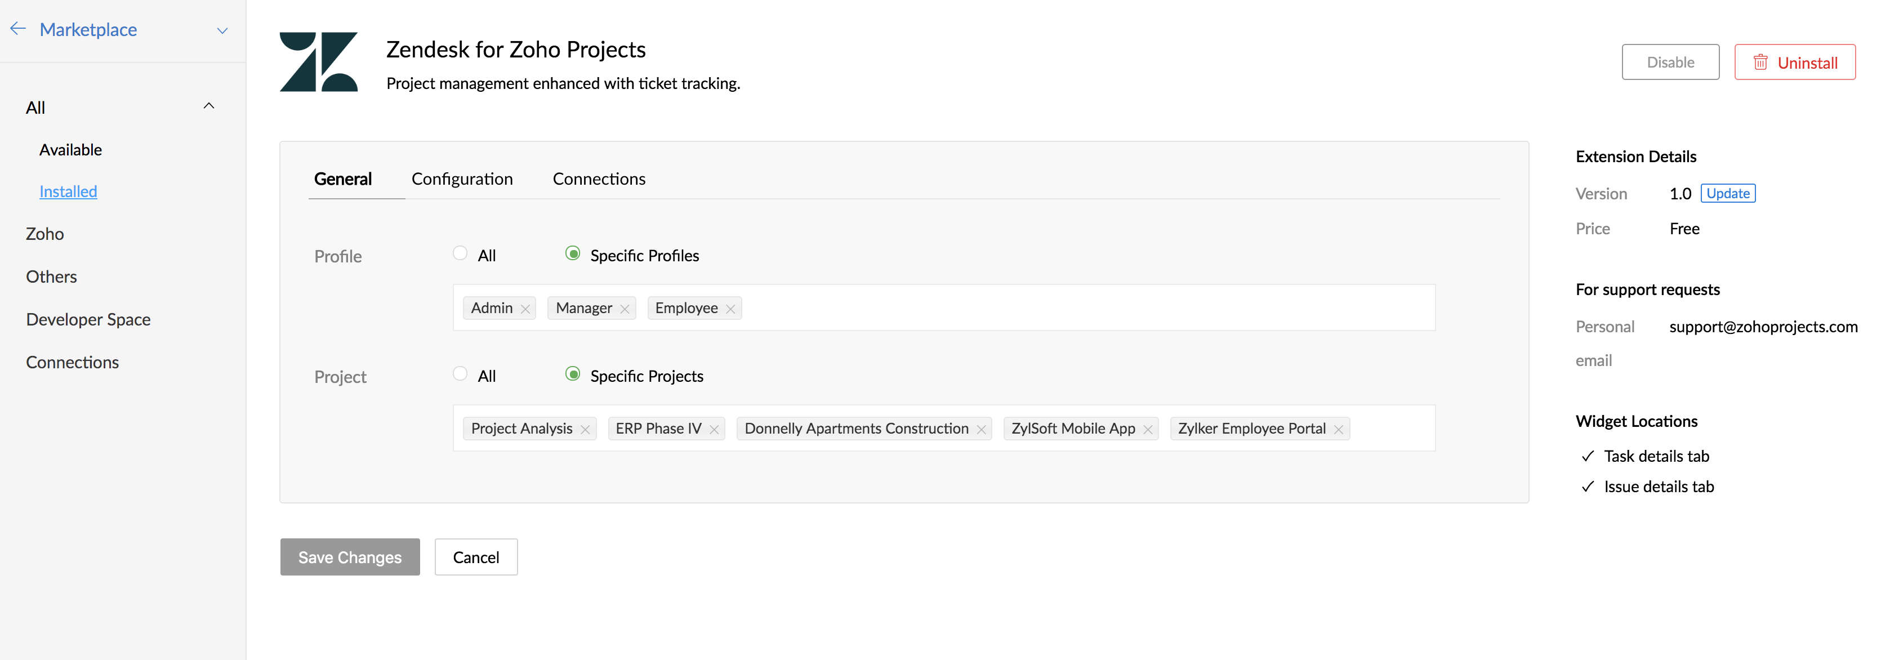Remove the Employee profile tag
The image size is (1890, 660).
click(731, 309)
